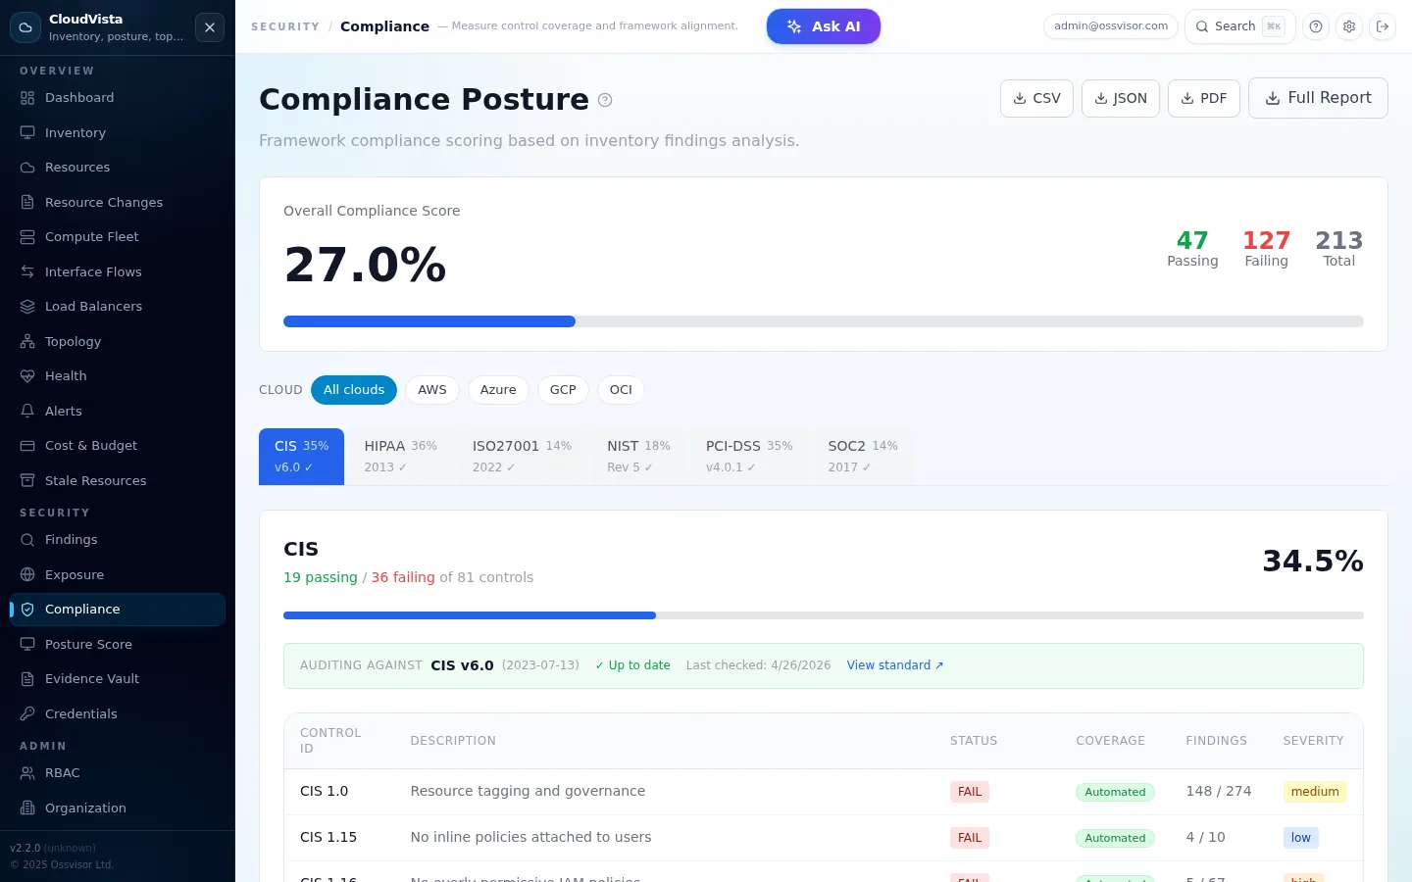
Task: Export the report as PDF
Action: [1204, 98]
